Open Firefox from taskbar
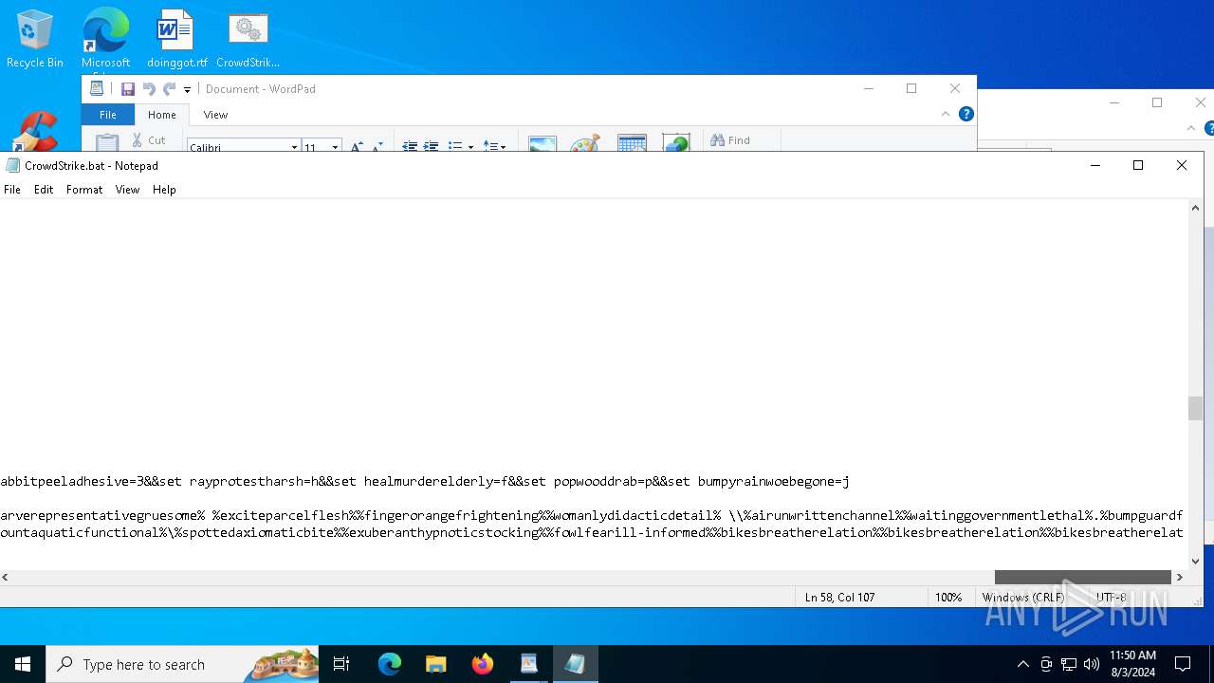Image resolution: width=1214 pixels, height=683 pixels. coord(483,664)
